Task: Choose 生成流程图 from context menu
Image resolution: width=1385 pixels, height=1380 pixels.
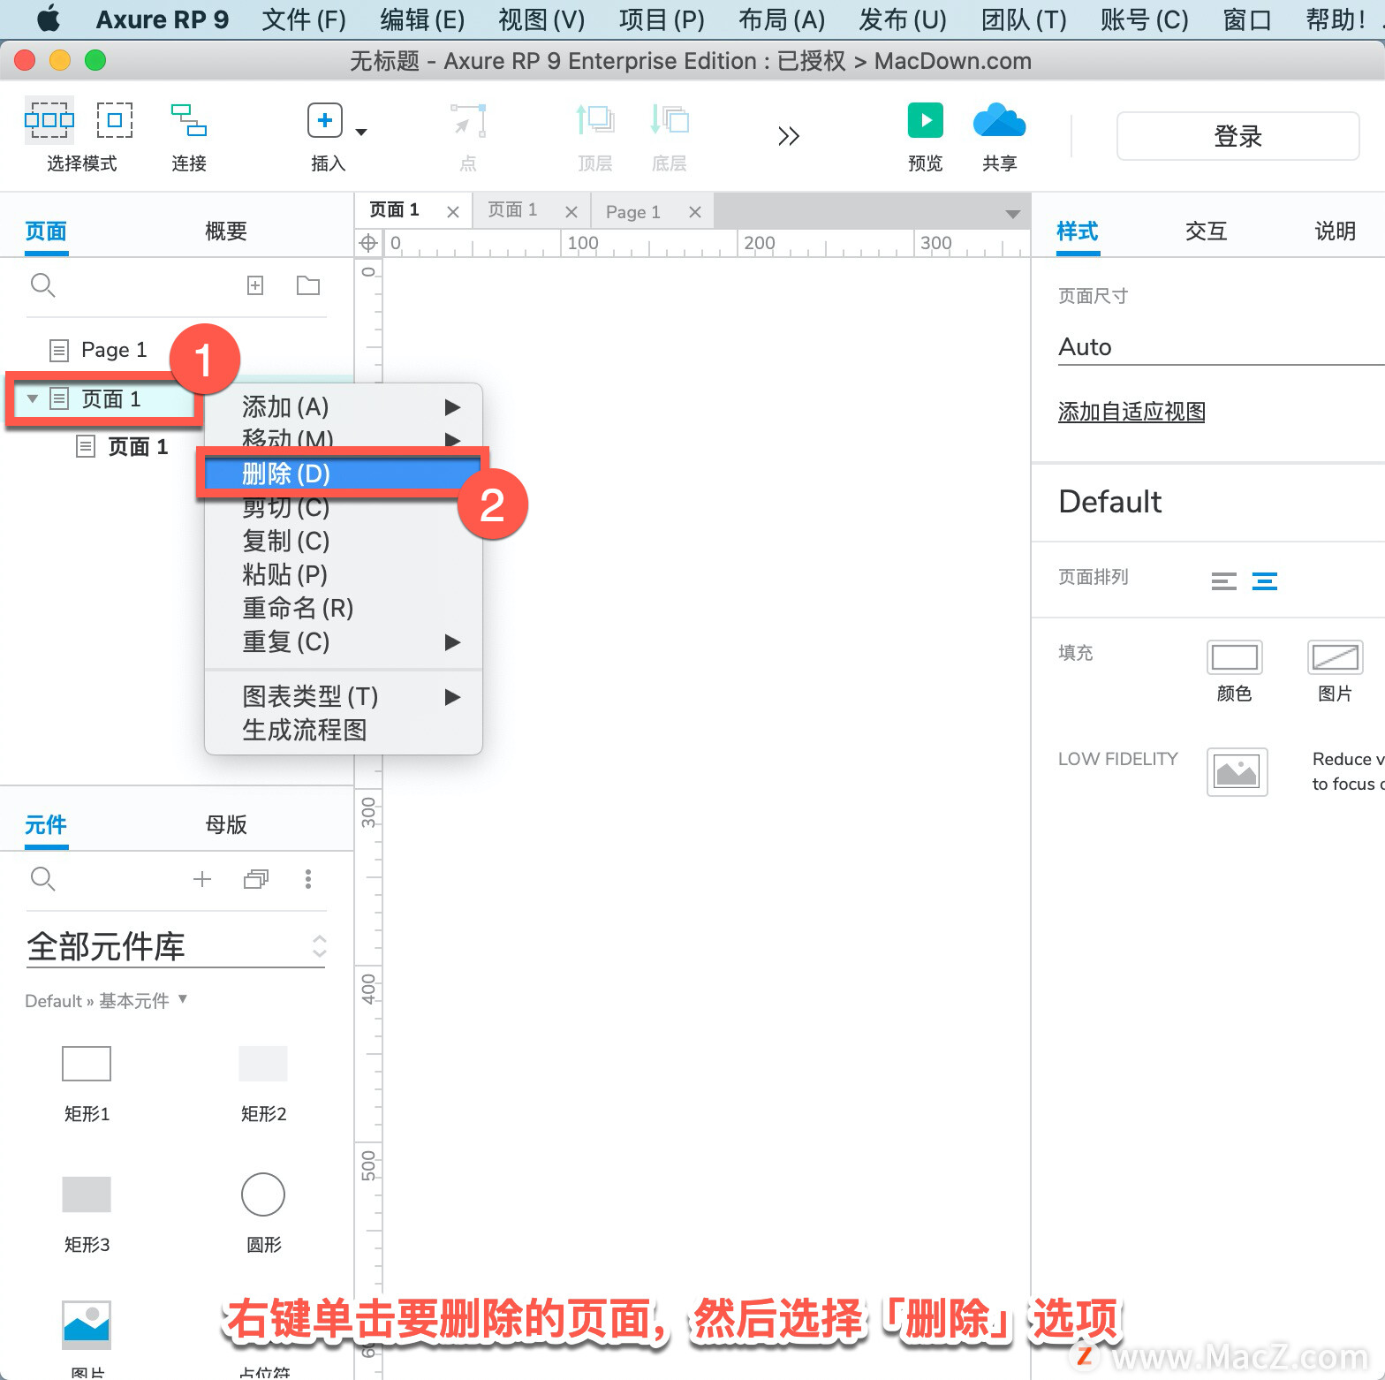Action: [344, 730]
